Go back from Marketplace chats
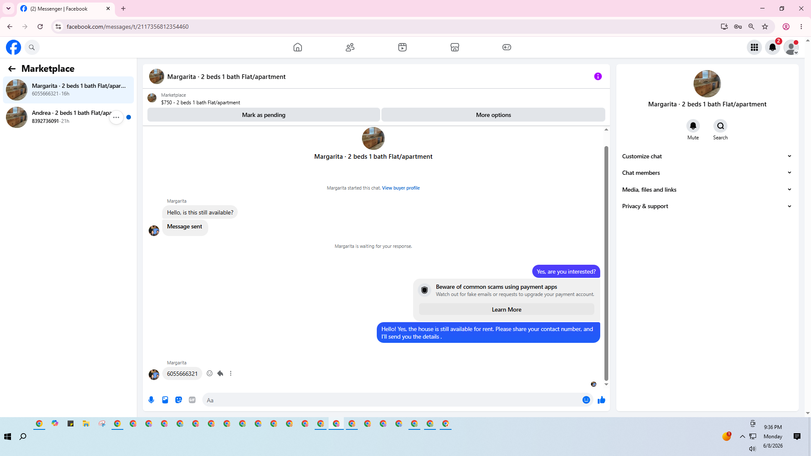This screenshot has width=811, height=456. (x=12, y=69)
